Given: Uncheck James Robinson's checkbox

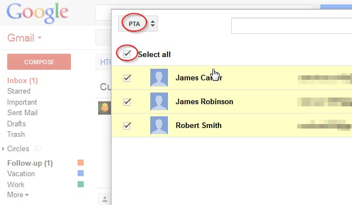Looking at the screenshot, I should click(127, 102).
